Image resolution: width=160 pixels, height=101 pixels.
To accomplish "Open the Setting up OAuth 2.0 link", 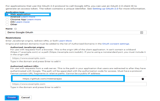I will (105, 9).
